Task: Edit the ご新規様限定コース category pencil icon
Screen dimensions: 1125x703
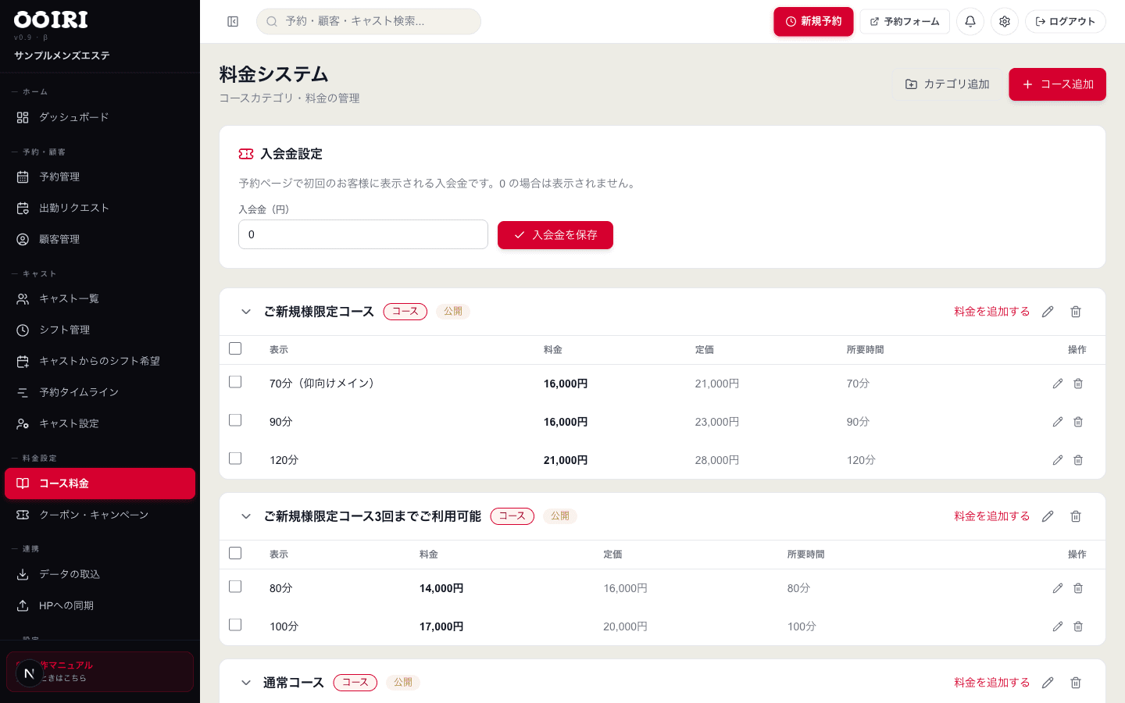Action: point(1048,312)
